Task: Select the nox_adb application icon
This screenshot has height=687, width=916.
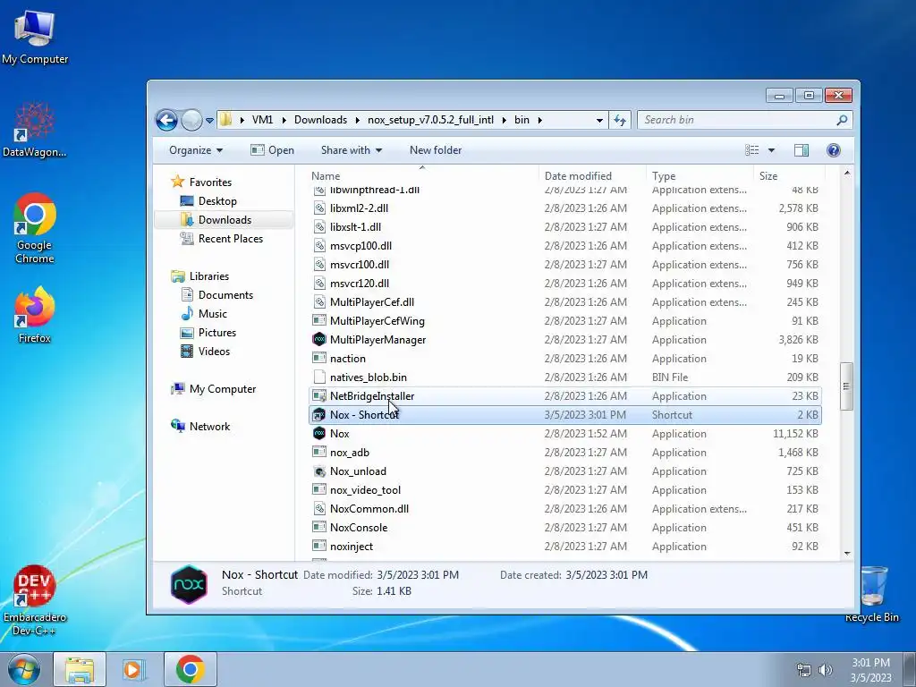Action: (319, 452)
